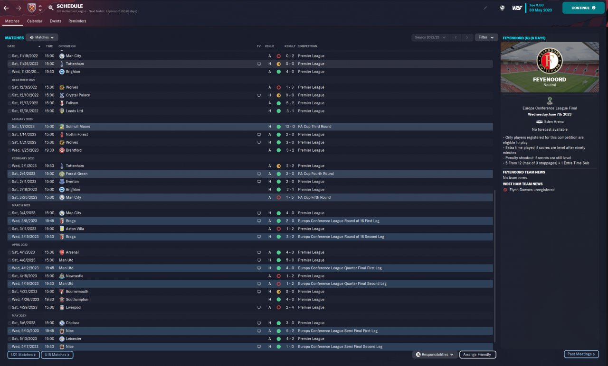Click the Continue button

coord(584,8)
